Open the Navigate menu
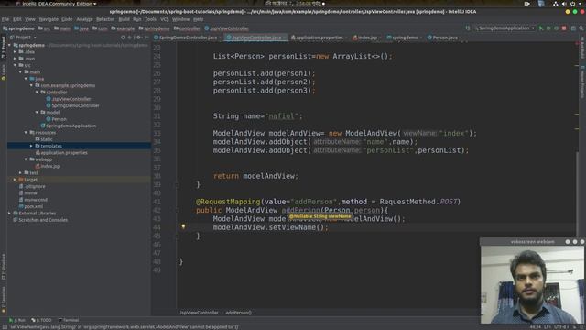 49,19
